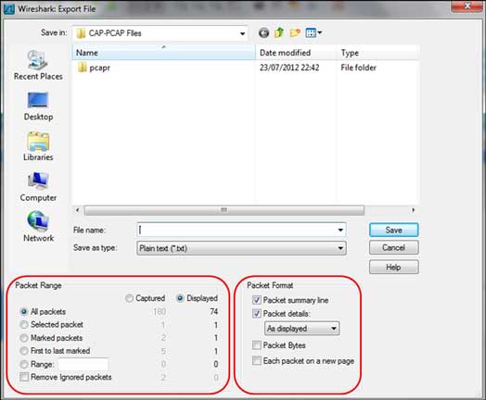Viewport: 486px width, 400px height.
Task: Expand the Save in folder dropdown
Action: point(242,33)
